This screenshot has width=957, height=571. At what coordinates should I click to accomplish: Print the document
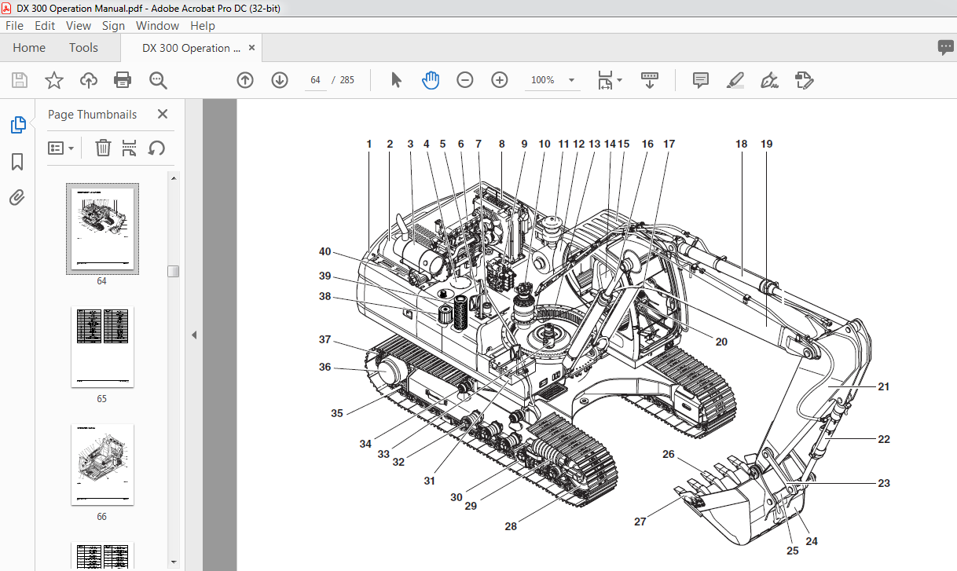coord(123,80)
